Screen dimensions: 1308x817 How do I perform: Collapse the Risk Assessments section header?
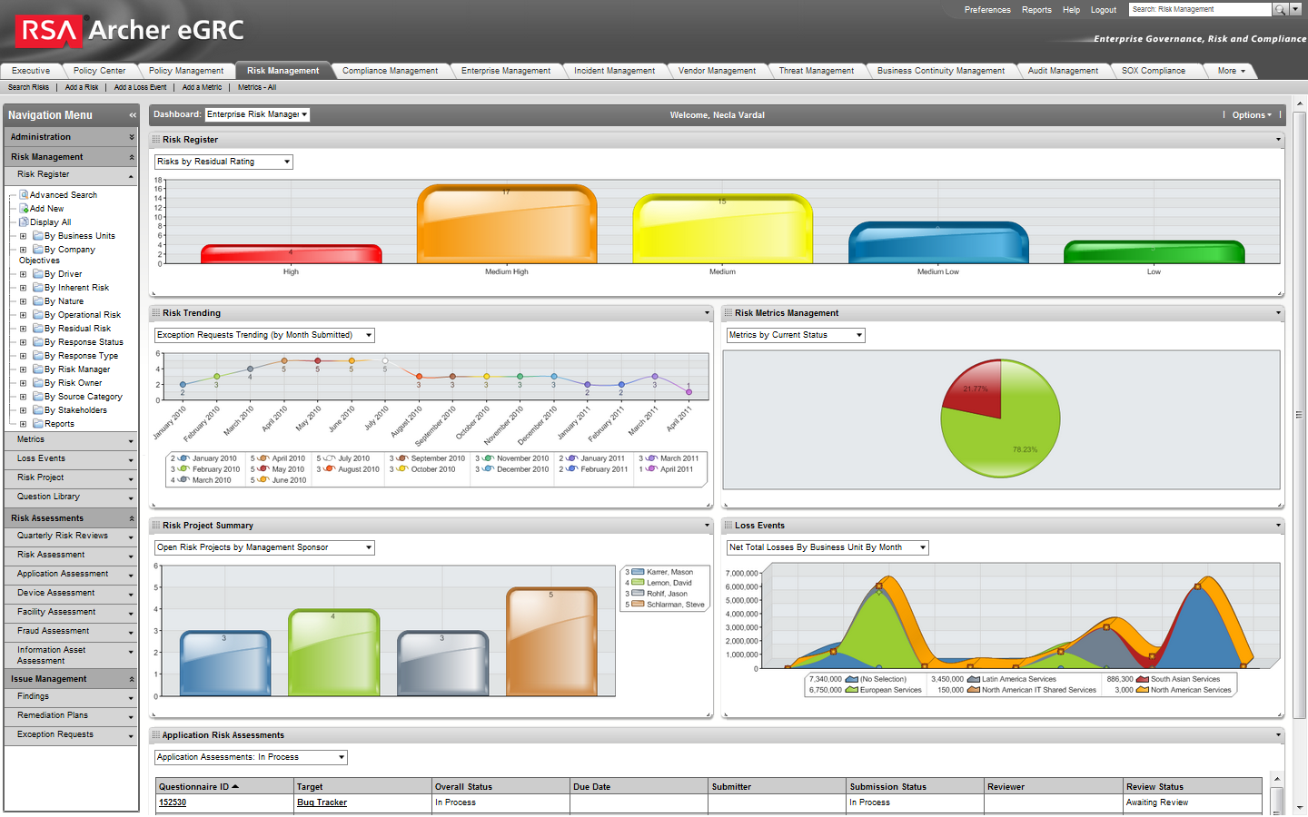pos(71,518)
